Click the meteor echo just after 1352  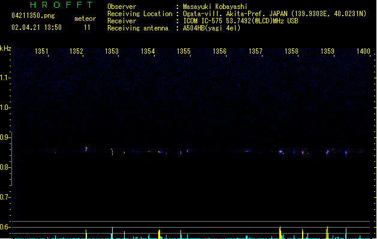tap(86, 149)
